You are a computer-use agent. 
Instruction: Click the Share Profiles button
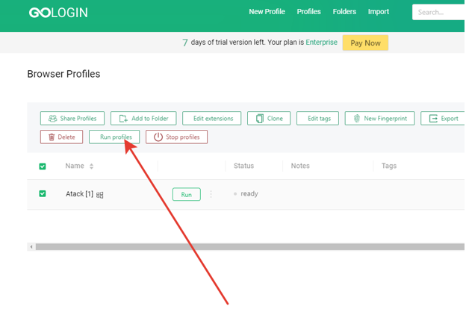(x=72, y=118)
